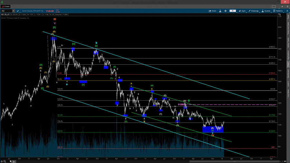Click the window layout rectangle icon
Screen dimensions: 290x163
[274, 6]
